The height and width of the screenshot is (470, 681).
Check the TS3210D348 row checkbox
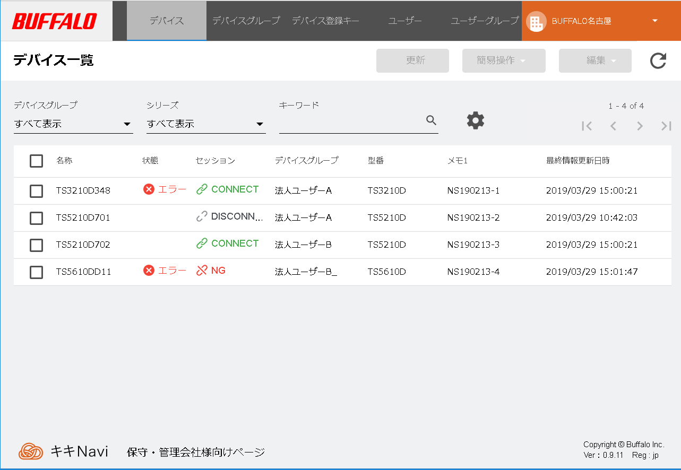pyautogui.click(x=36, y=191)
